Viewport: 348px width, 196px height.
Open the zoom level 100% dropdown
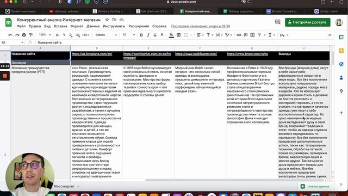tap(45, 35)
